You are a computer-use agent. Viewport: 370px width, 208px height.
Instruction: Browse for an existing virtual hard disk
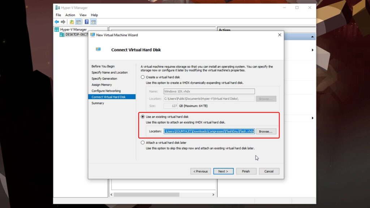[x=266, y=131]
